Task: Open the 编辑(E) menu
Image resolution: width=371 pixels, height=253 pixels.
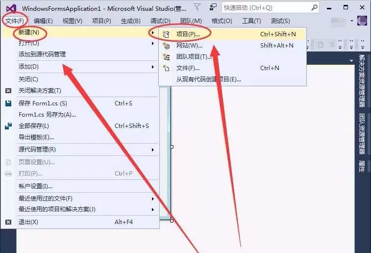Action: pos(43,21)
